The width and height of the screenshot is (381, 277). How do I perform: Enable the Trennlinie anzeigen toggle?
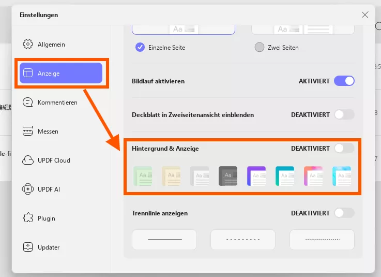coord(344,213)
